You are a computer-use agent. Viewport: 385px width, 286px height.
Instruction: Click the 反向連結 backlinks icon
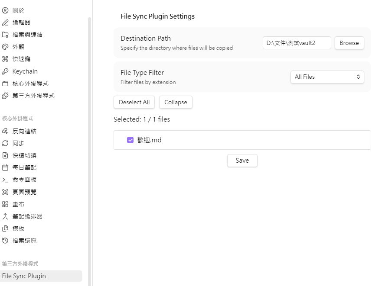5,131
